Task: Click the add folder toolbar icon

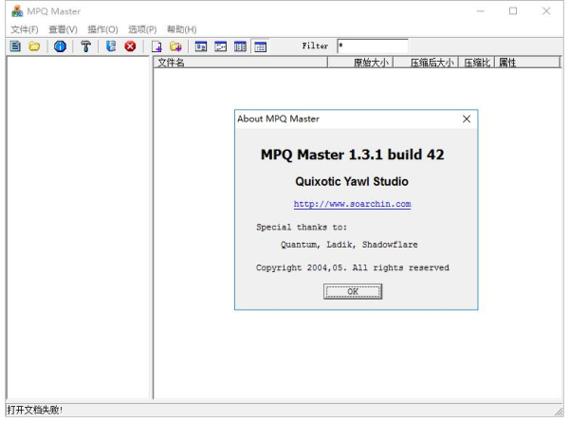Action: click(x=175, y=46)
